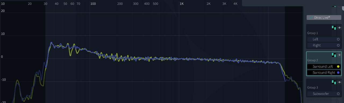Open Group 2 level bars icon
The height and width of the screenshot is (103, 344).
(334, 55)
